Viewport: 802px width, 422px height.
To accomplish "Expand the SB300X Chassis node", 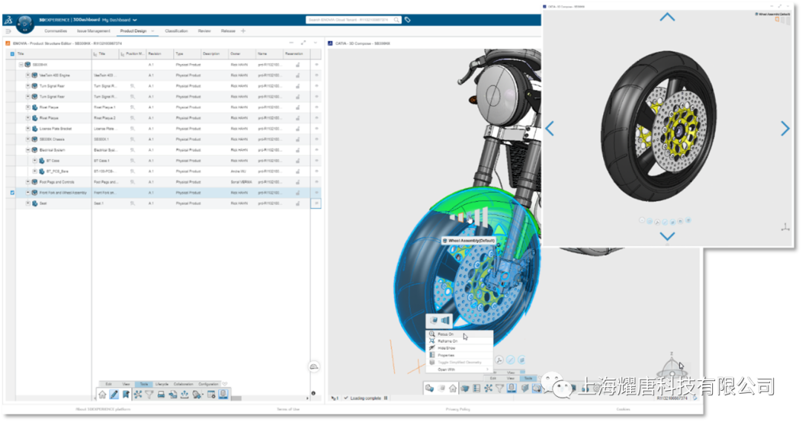I will tap(28, 139).
